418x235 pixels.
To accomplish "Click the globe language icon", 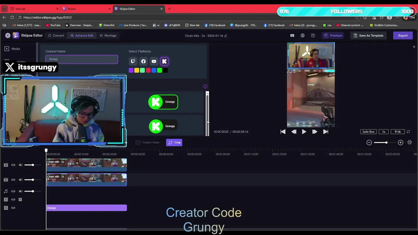I will point(303,36).
